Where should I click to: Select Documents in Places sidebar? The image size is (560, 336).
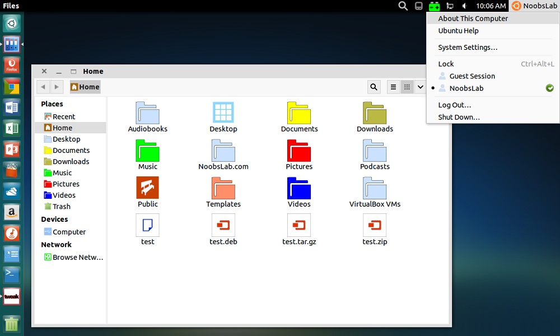71,150
